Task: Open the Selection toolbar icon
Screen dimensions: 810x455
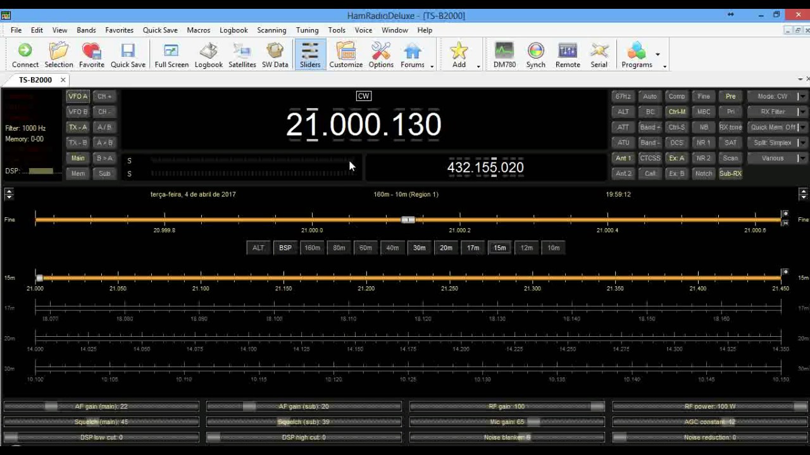Action: tap(58, 55)
